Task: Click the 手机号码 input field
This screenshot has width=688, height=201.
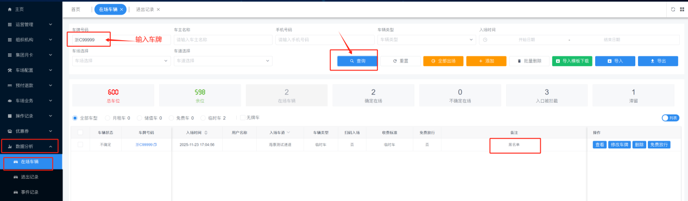Action: [x=325, y=40]
